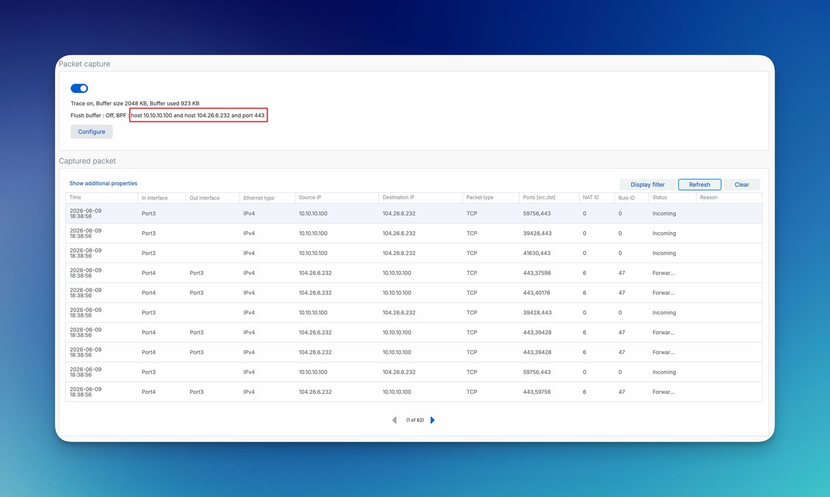This screenshot has height=497, width=830.
Task: Refresh the captured packet list
Action: tap(699, 185)
